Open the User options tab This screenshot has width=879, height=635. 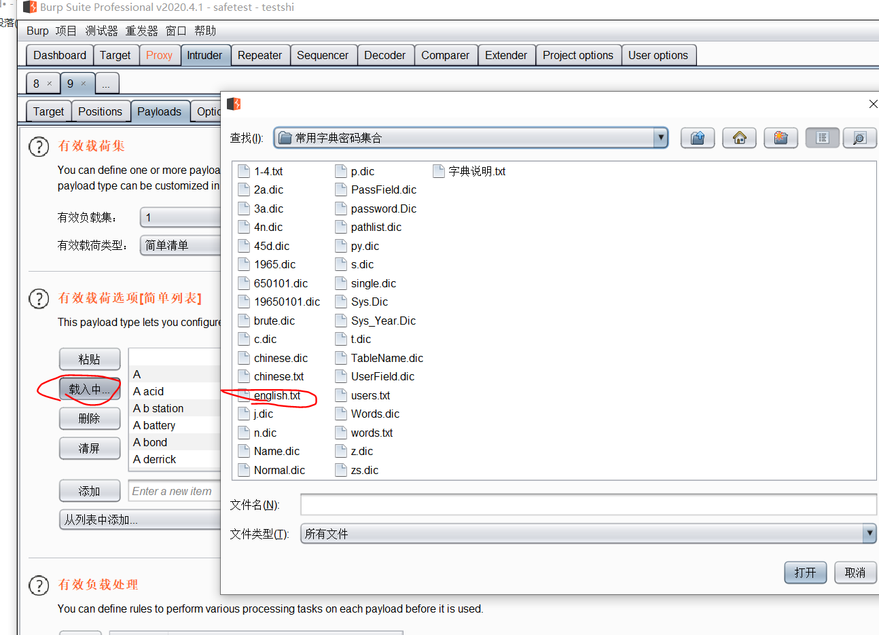[x=658, y=55]
